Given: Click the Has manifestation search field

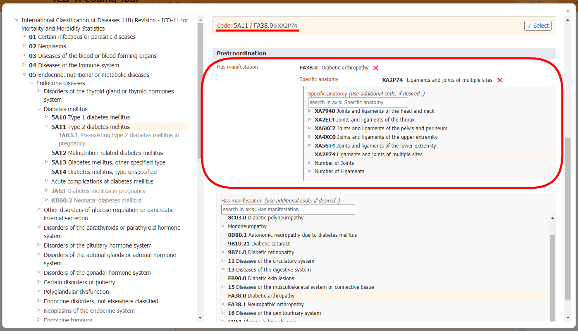Looking at the screenshot, I should (287, 209).
